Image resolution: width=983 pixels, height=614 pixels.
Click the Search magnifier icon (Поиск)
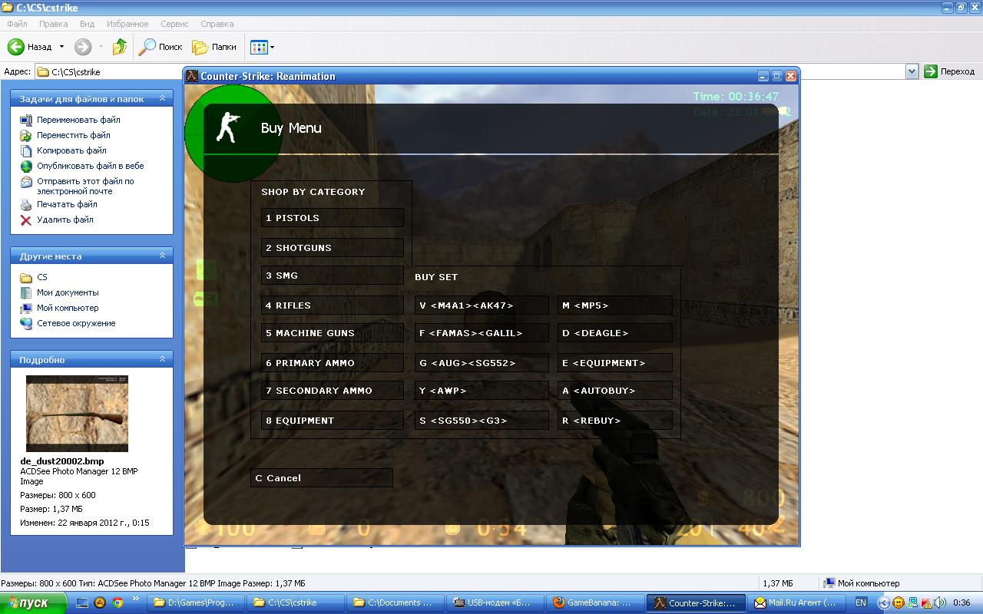pyautogui.click(x=147, y=47)
